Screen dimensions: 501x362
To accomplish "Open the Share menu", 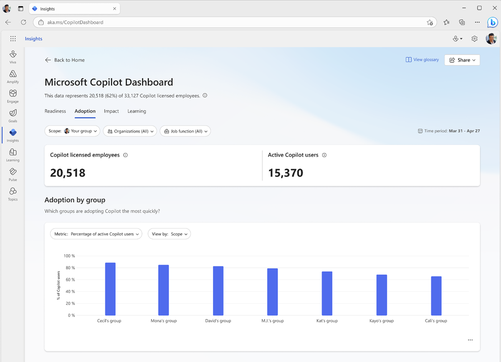I will 462,60.
